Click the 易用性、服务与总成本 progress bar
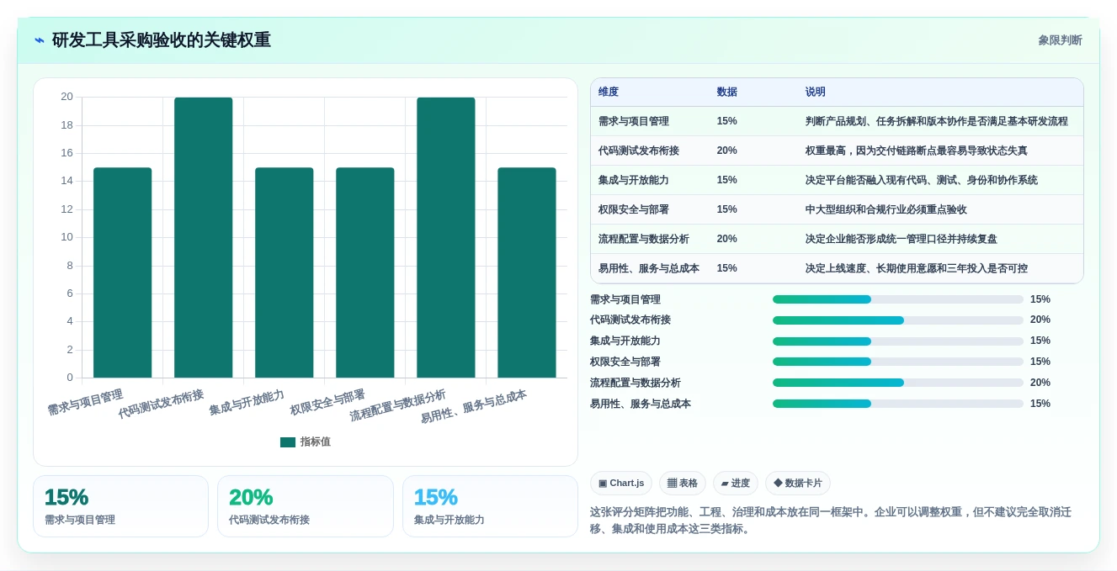The image size is (1117, 571). [x=898, y=404]
